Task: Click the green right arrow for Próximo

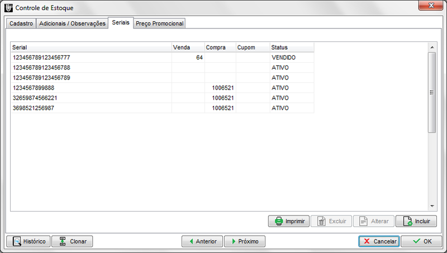Action: click(233, 241)
